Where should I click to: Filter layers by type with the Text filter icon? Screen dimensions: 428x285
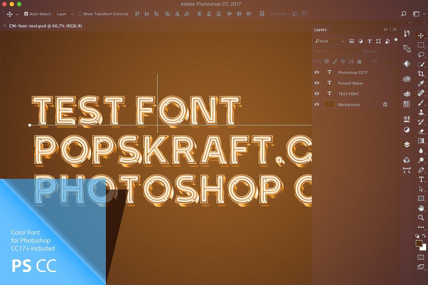(x=370, y=41)
